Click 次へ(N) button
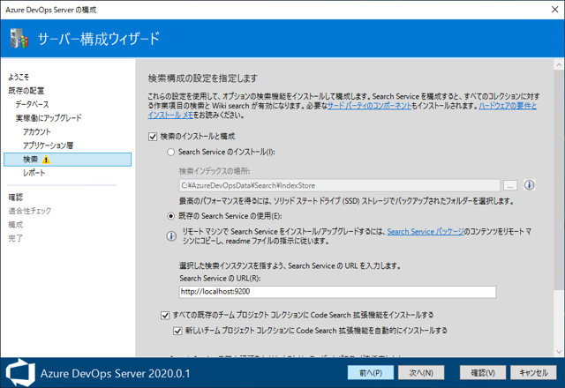Image resolution: width=565 pixels, height=388 pixels. (421, 372)
